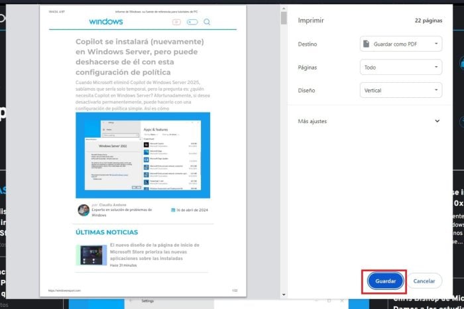Click the article headline about Copilot
The width and height of the screenshot is (464, 309).
[x=140, y=57]
